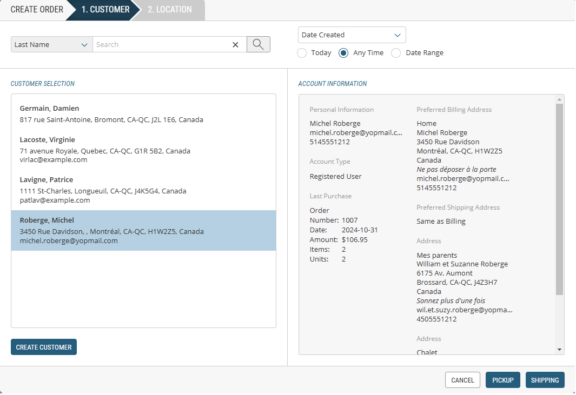Image resolution: width=576 pixels, height=395 pixels.
Task: Click the Shipping button
Action: (545, 380)
